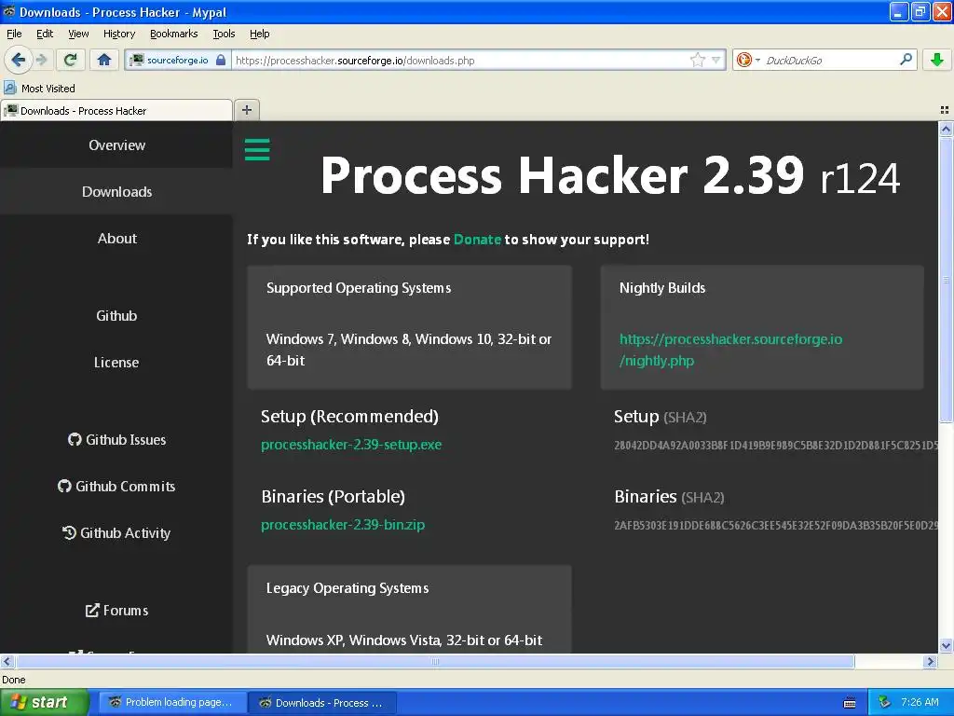This screenshot has height=716, width=954.
Task: Open the View menu
Action: pyautogui.click(x=78, y=34)
